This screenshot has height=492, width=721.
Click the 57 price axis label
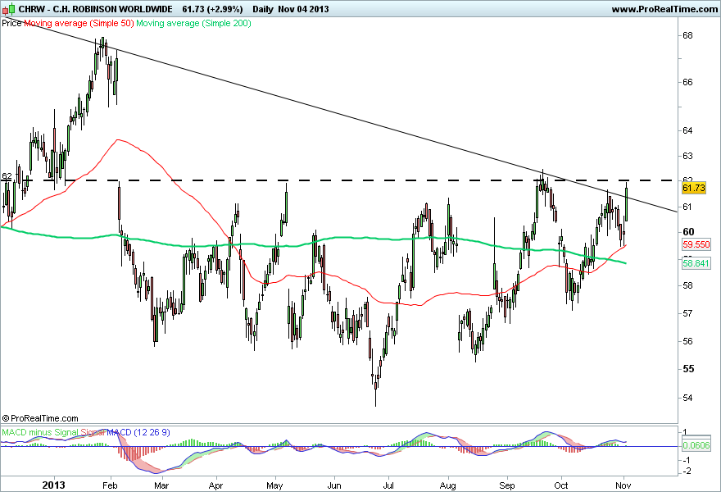click(x=687, y=313)
